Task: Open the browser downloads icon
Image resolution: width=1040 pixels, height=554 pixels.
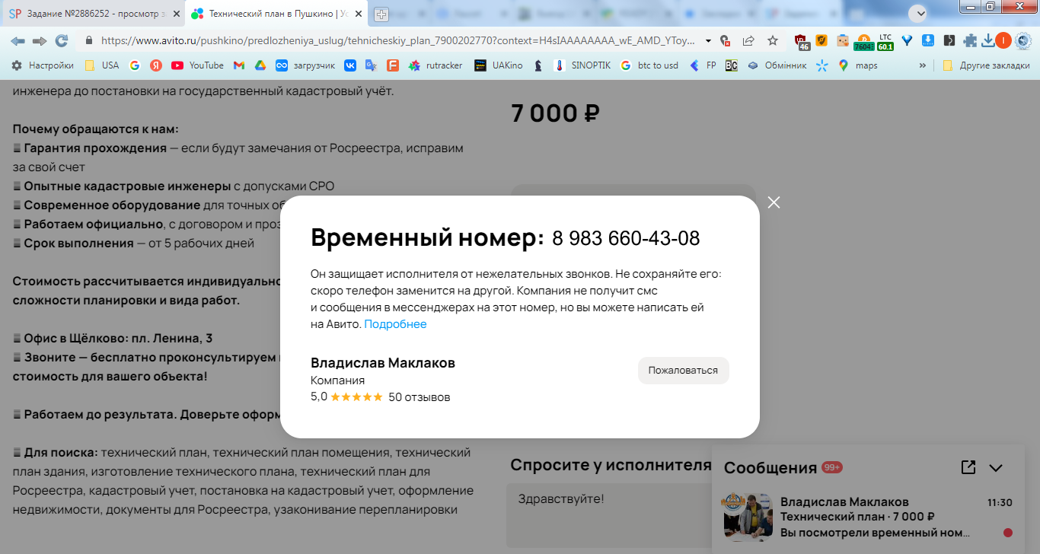Action: click(x=988, y=41)
